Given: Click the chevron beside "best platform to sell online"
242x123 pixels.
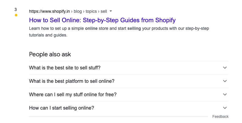Looking at the screenshot, I should click(x=225, y=81).
